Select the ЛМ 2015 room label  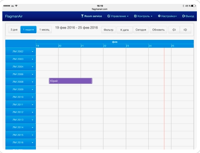coord(18,135)
